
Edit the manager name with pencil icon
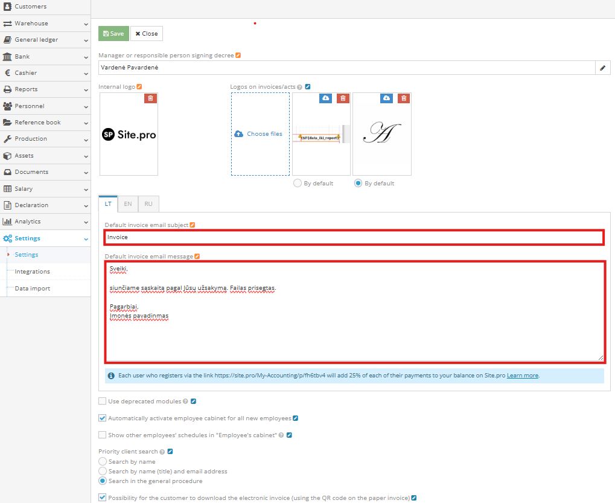coord(602,67)
